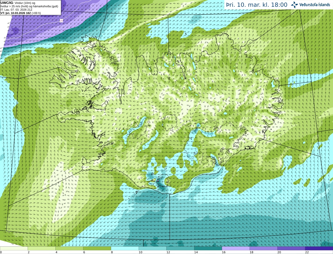Select the 16–18 lavender legend swatch
Screen dimensions: 333x254
pos(236,249)
